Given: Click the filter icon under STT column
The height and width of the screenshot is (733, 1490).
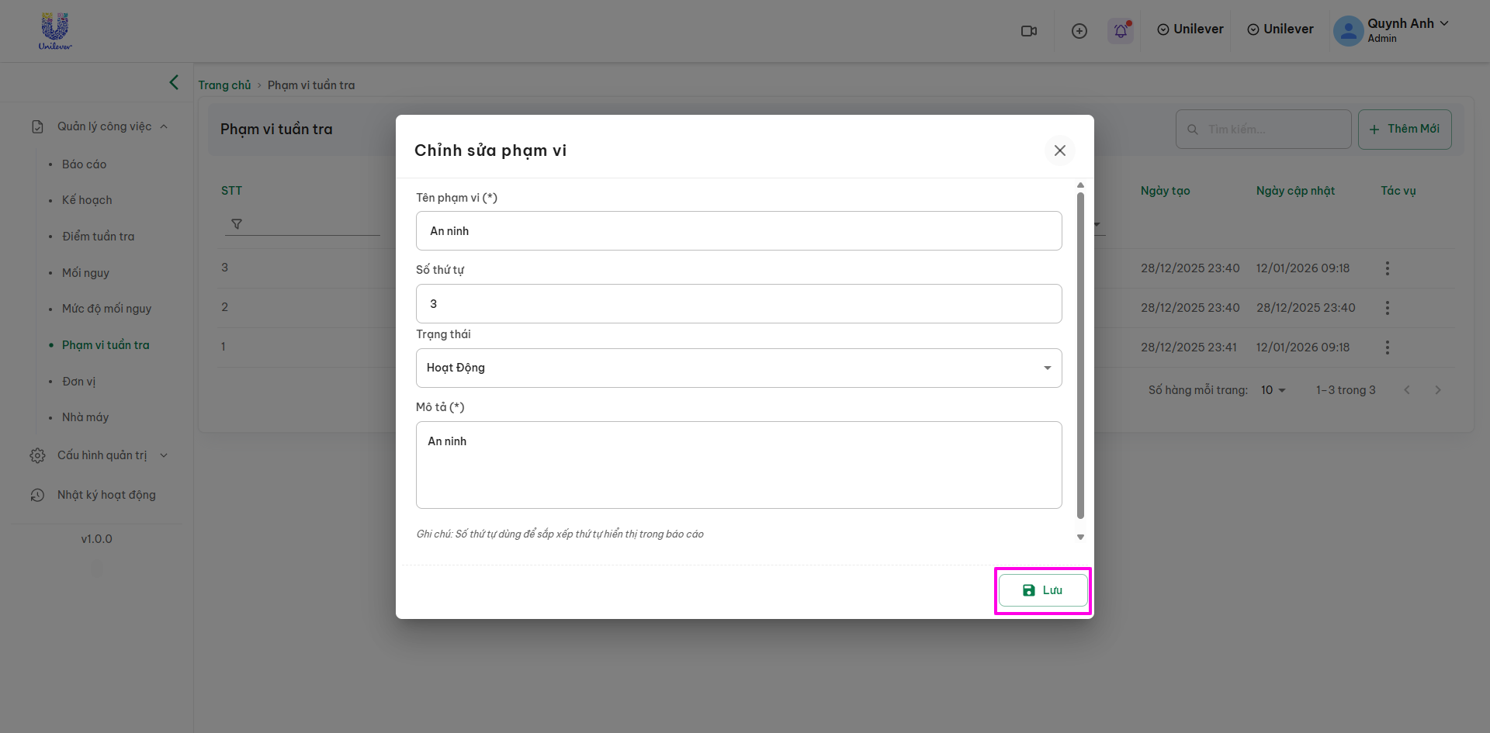Looking at the screenshot, I should click(x=237, y=224).
